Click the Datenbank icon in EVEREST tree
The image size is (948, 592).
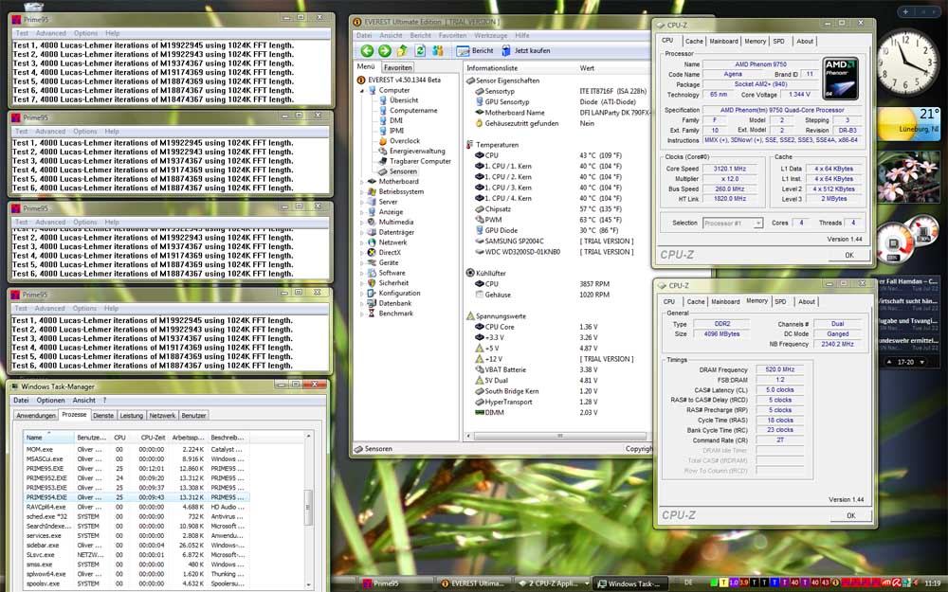372,303
